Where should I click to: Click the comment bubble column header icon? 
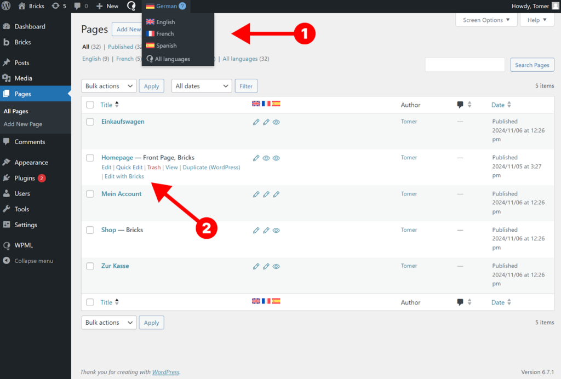460,105
